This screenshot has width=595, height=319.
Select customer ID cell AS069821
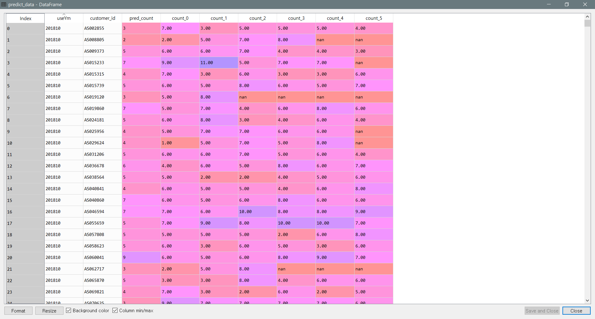(x=103, y=292)
